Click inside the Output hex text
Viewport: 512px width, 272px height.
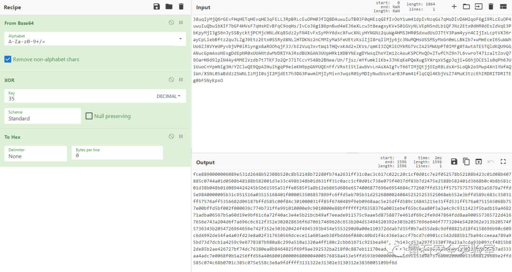(352, 218)
